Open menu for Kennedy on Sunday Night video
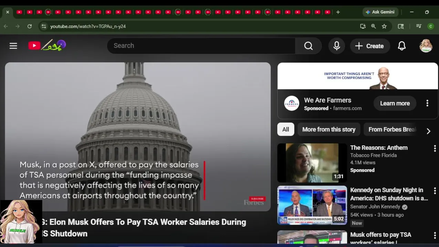 pos(435,191)
